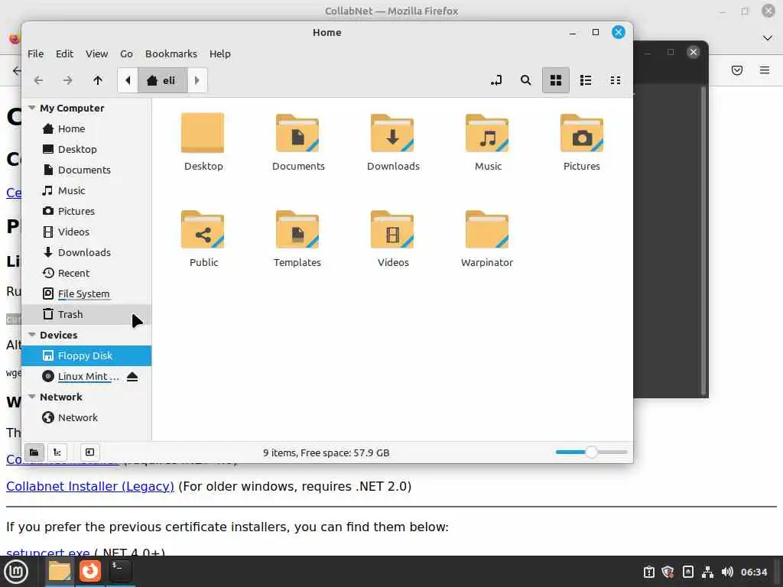Screen dimensions: 783x587
Task: Go forward with the file manager forward arrow
Action: [67, 79]
